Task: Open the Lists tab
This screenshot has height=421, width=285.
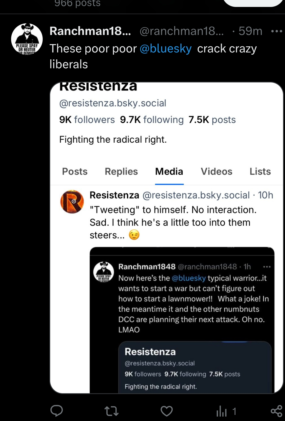Action: [260, 172]
